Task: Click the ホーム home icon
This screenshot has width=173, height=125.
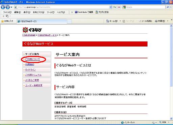Action: point(107,21)
